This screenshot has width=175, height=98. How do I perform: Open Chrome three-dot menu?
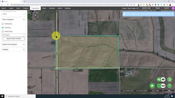point(173,5)
